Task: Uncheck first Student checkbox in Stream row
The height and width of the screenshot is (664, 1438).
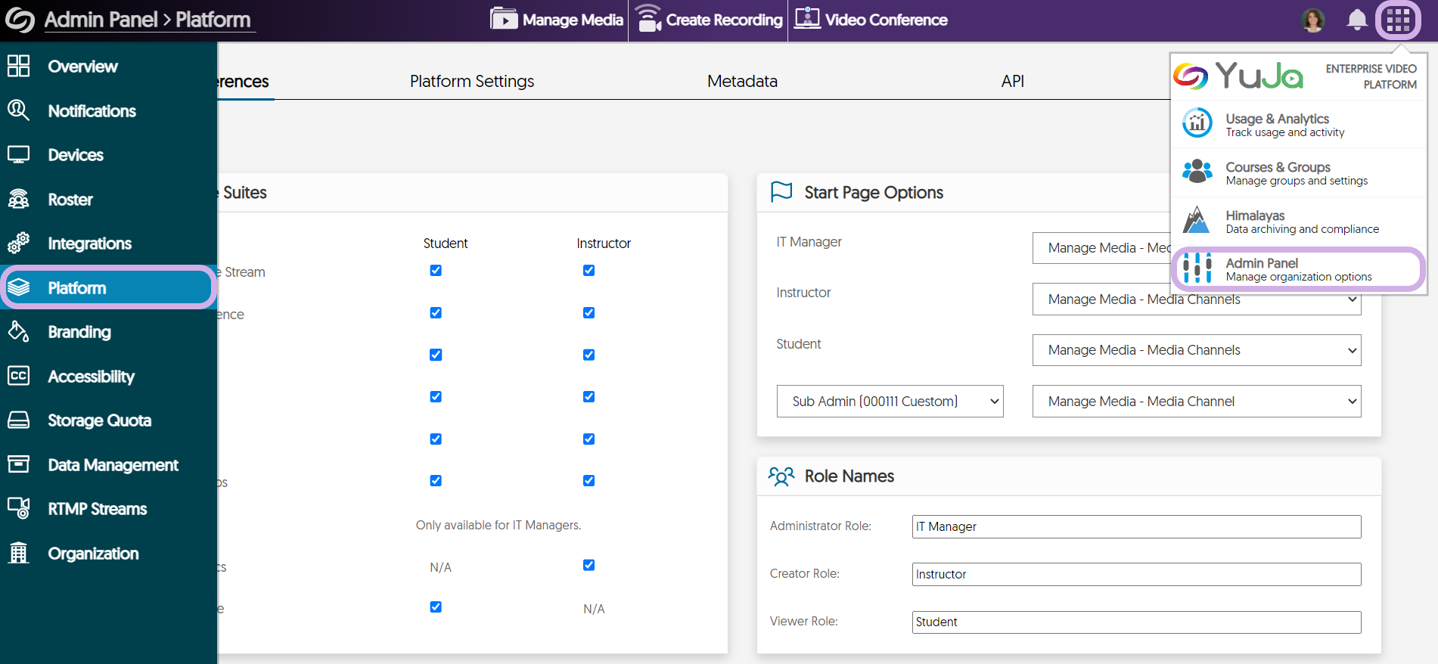Action: pyautogui.click(x=436, y=271)
